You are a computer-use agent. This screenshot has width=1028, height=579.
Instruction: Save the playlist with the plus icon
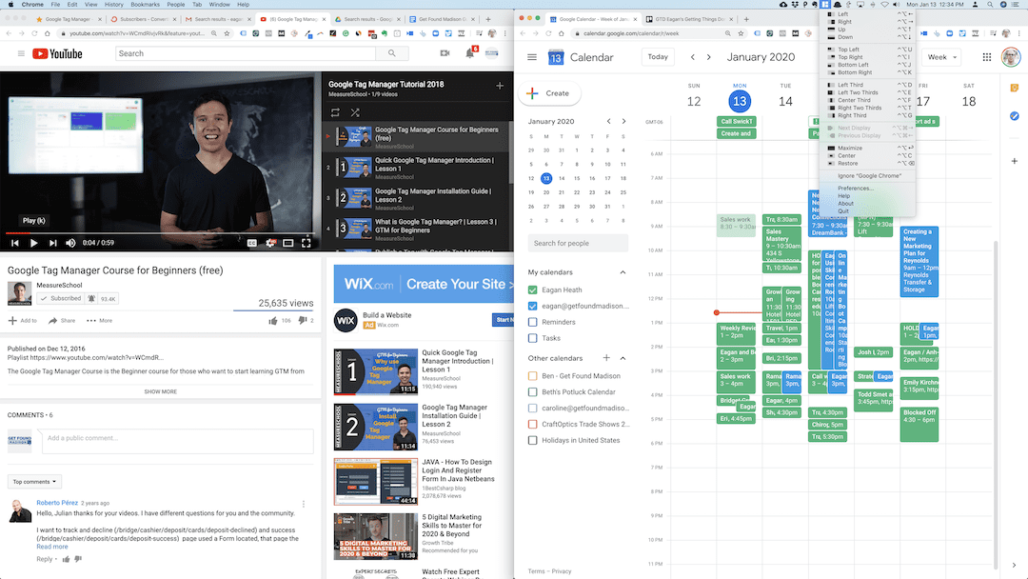pos(500,86)
